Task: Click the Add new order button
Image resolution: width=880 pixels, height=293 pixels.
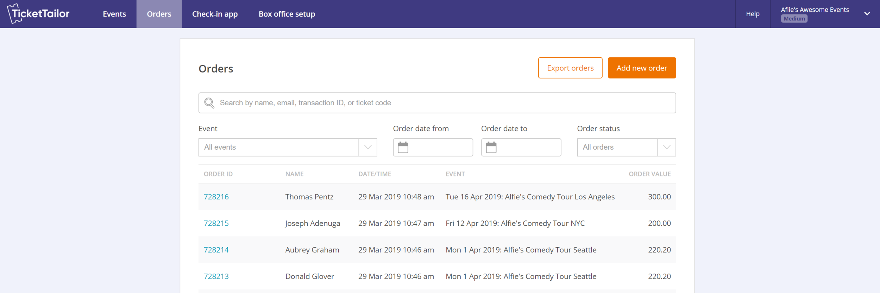Action: coord(642,68)
